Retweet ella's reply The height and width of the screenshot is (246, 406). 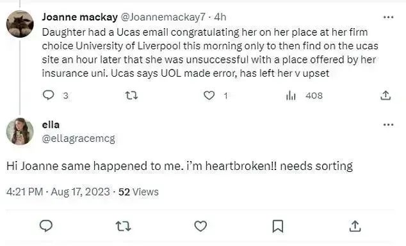pos(123,226)
